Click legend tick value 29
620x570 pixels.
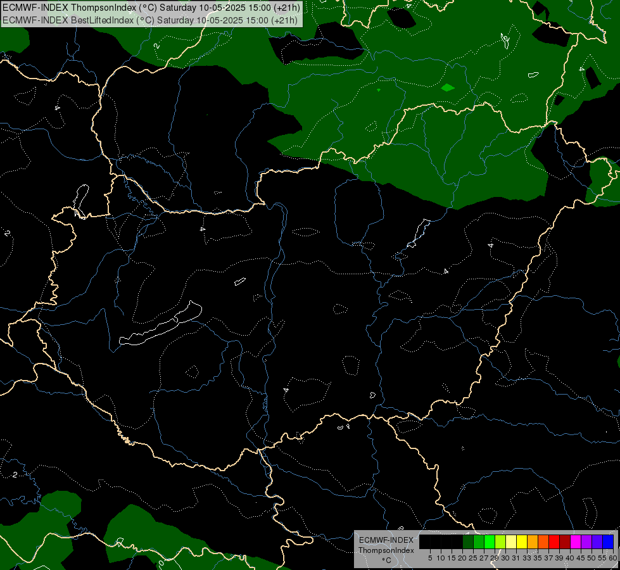pos(495,558)
